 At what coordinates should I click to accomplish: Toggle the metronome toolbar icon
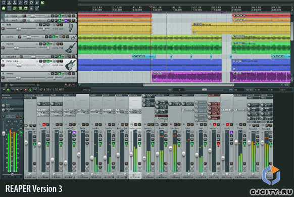click(x=37, y=3)
